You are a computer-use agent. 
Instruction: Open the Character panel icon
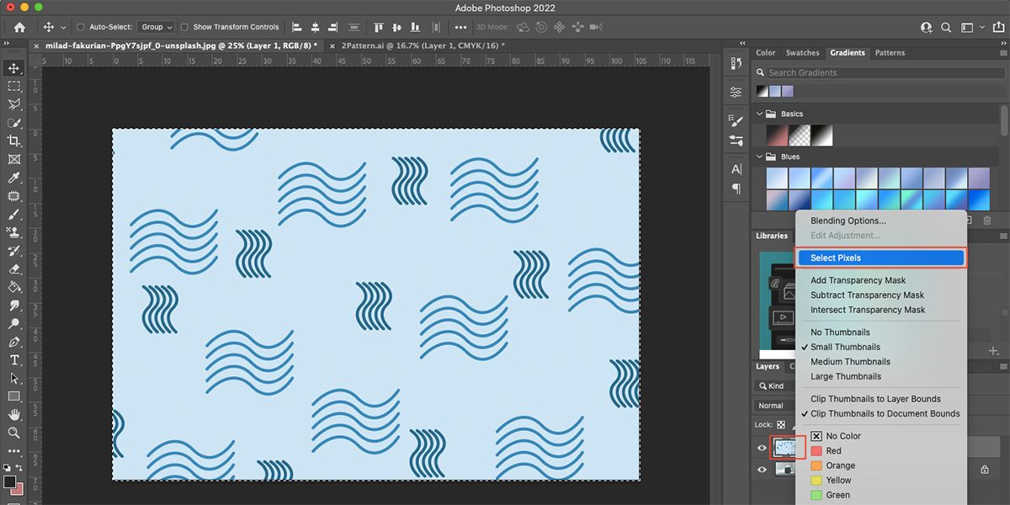(735, 168)
